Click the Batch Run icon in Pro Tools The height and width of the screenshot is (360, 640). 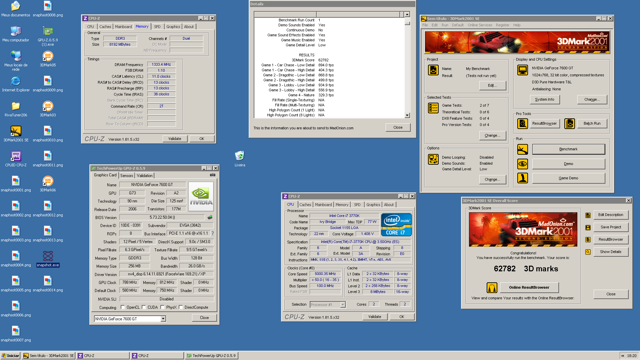[569, 124]
